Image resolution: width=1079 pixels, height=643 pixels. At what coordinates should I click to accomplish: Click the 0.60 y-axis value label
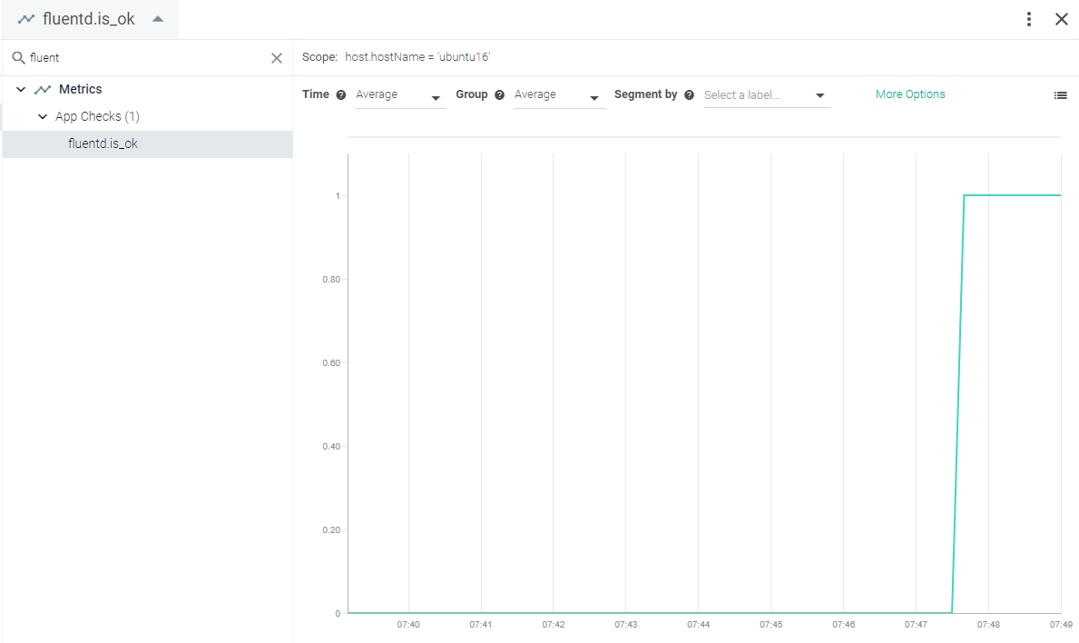(x=331, y=362)
